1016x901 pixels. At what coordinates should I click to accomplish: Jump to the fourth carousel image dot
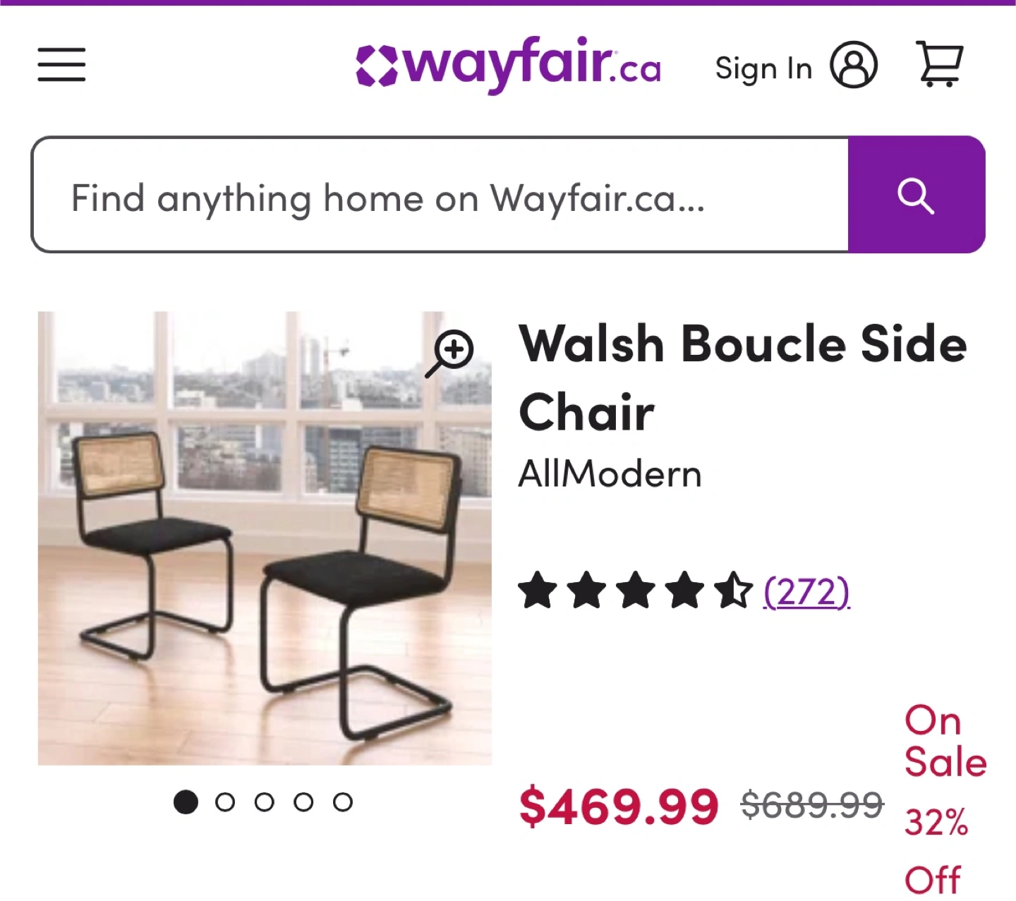tap(303, 802)
